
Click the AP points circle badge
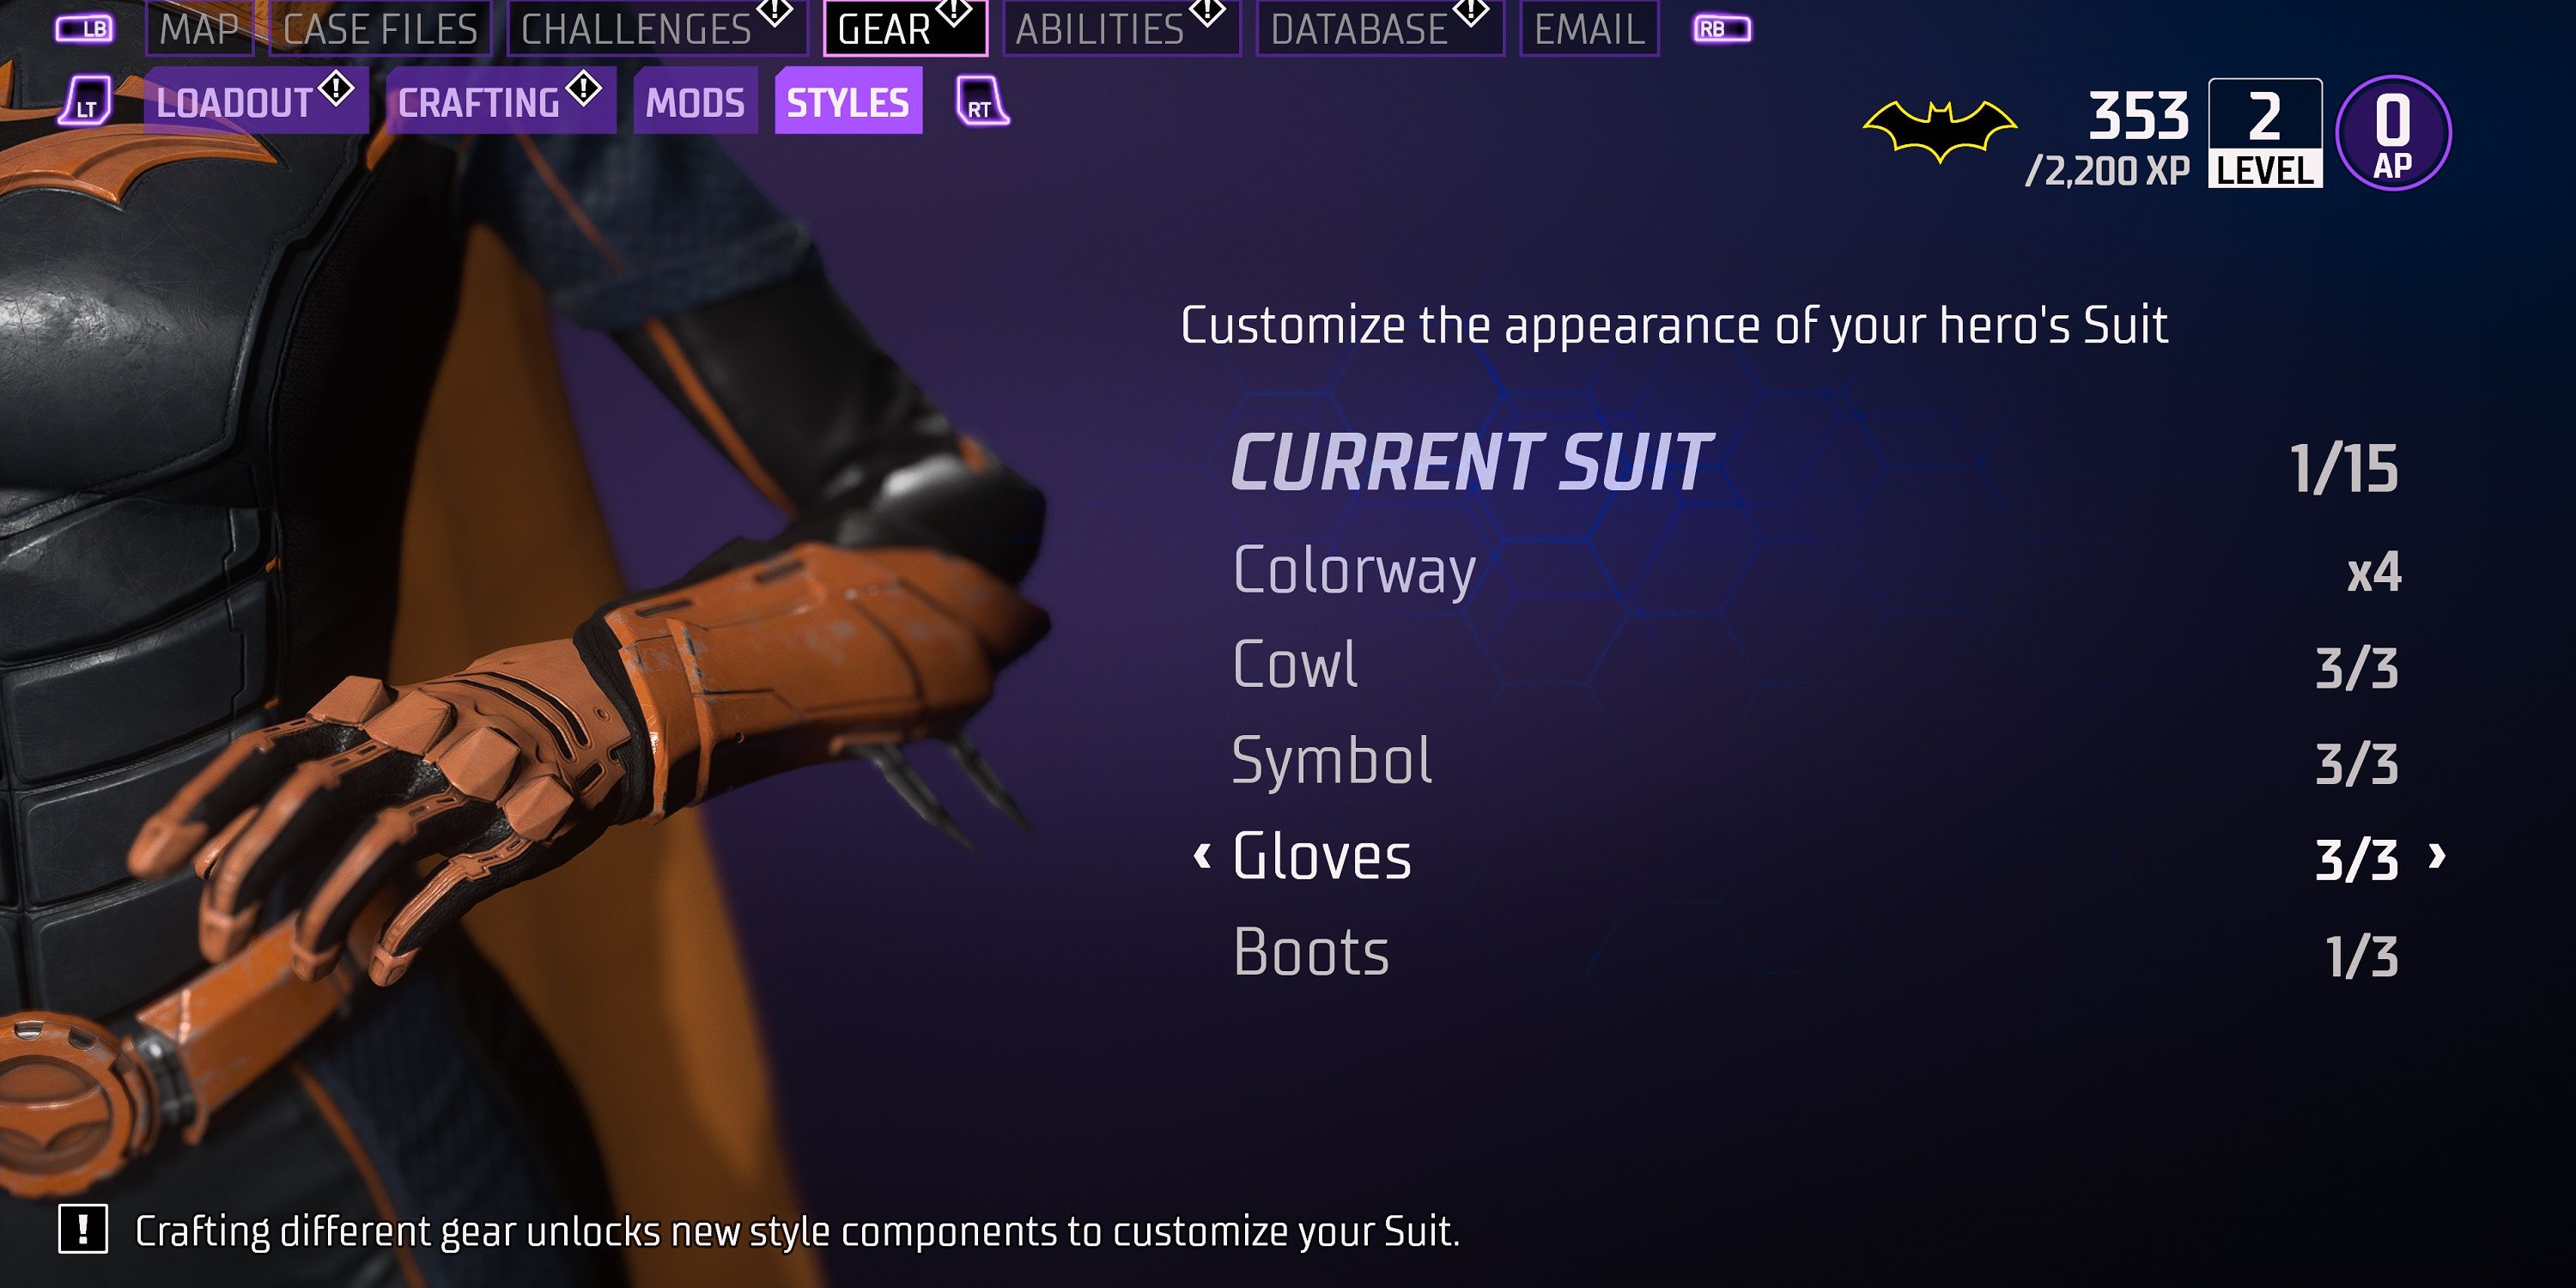(x=2392, y=133)
